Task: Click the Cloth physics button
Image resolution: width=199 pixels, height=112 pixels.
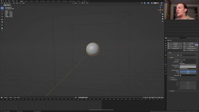Action: [175, 47]
